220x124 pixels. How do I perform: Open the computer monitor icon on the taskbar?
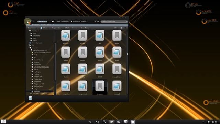(126, 122)
